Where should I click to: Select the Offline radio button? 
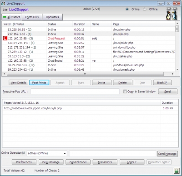click(x=145, y=9)
